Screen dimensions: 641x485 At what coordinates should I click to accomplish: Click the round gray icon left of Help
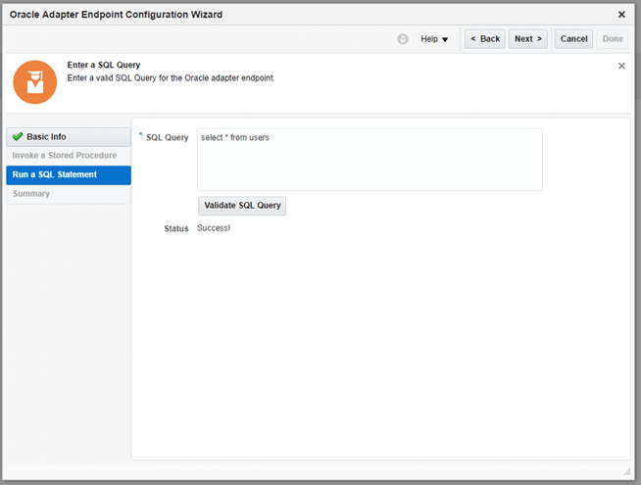(403, 39)
